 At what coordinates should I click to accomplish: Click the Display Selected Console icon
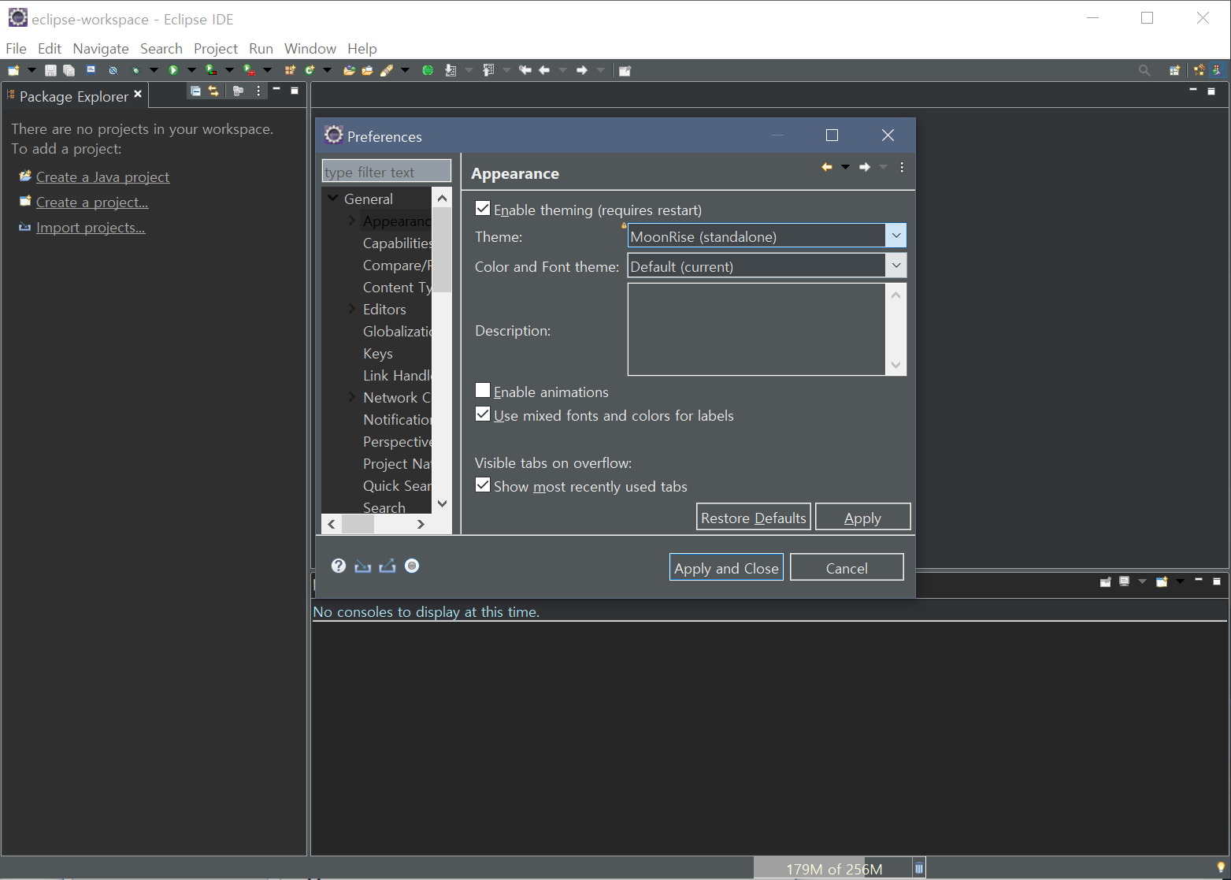pos(1125,581)
